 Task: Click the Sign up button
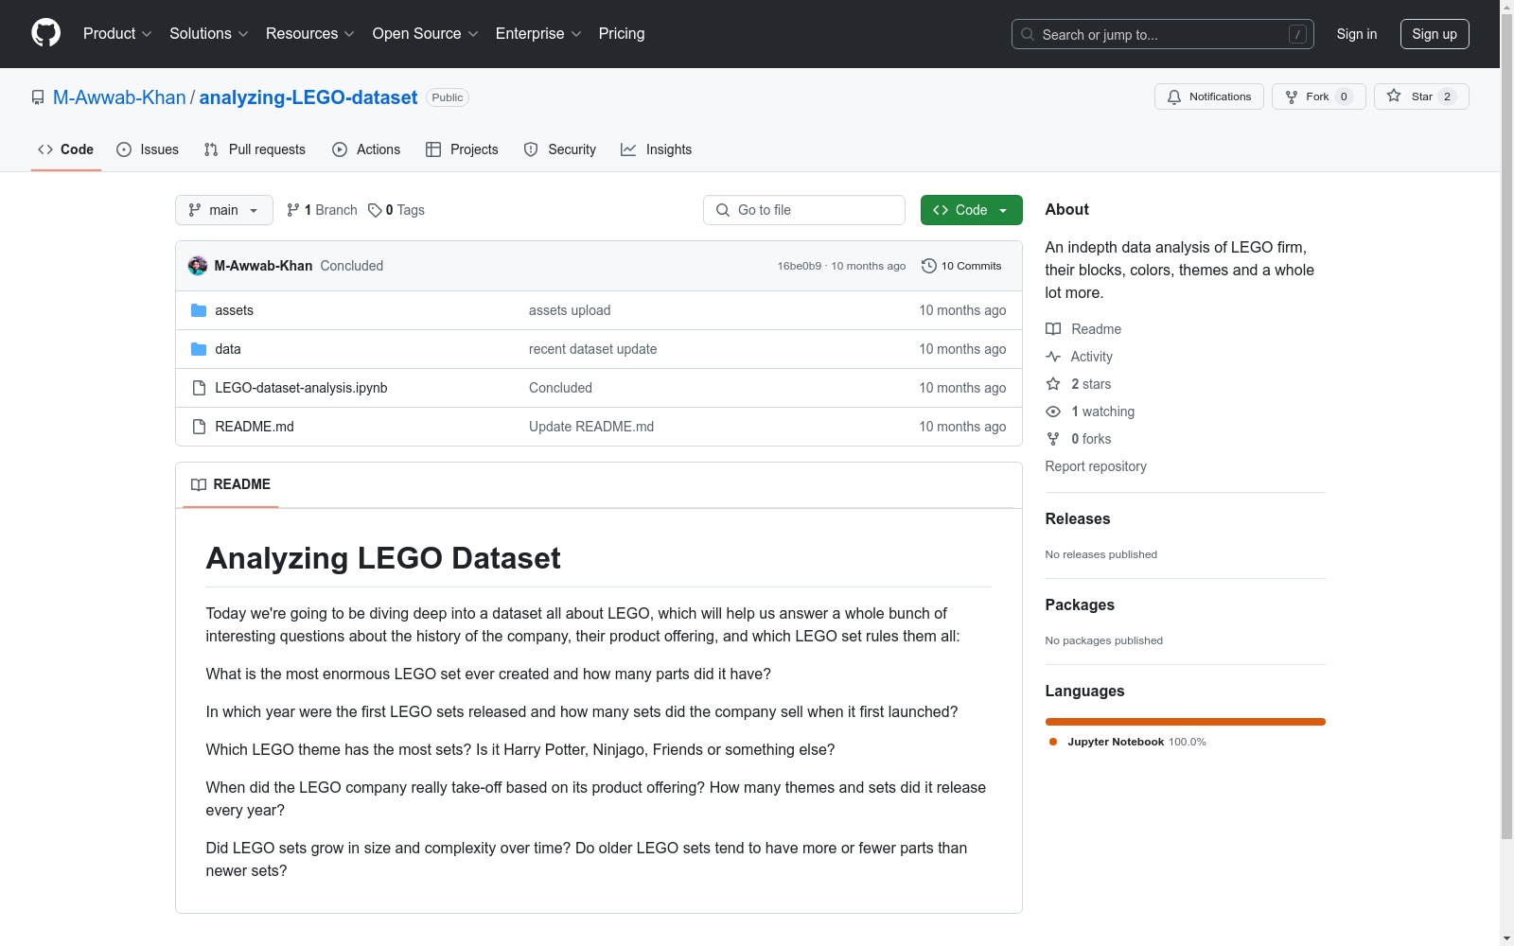[1435, 34]
